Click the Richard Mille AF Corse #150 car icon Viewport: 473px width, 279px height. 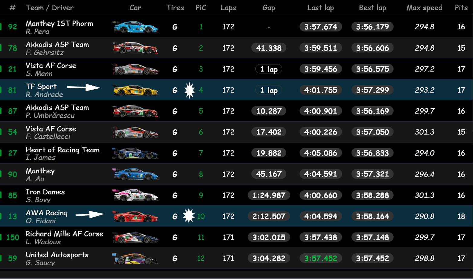pos(135,237)
